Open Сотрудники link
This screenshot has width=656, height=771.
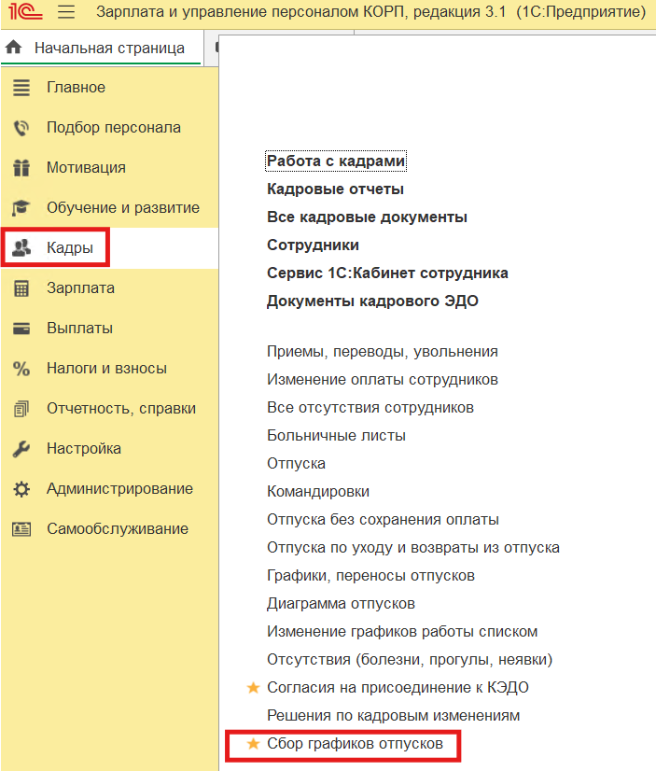click(313, 245)
